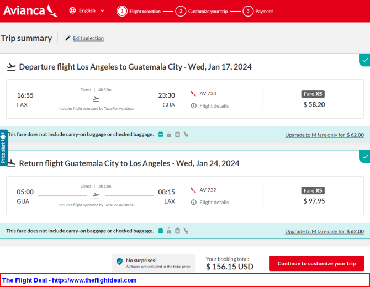The image size is (370, 287).
Task: Toggle the return flight selected checkmark
Action: (364, 157)
